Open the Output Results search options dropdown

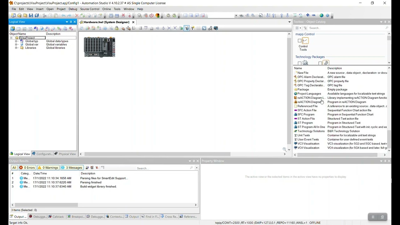(197, 168)
